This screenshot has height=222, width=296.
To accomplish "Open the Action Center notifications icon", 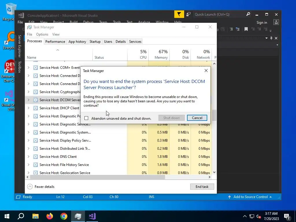I will (x=287, y=217).
